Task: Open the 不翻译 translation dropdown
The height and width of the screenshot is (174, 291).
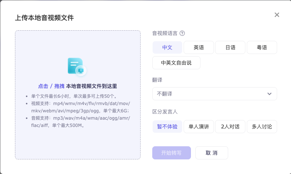Action: (214, 94)
